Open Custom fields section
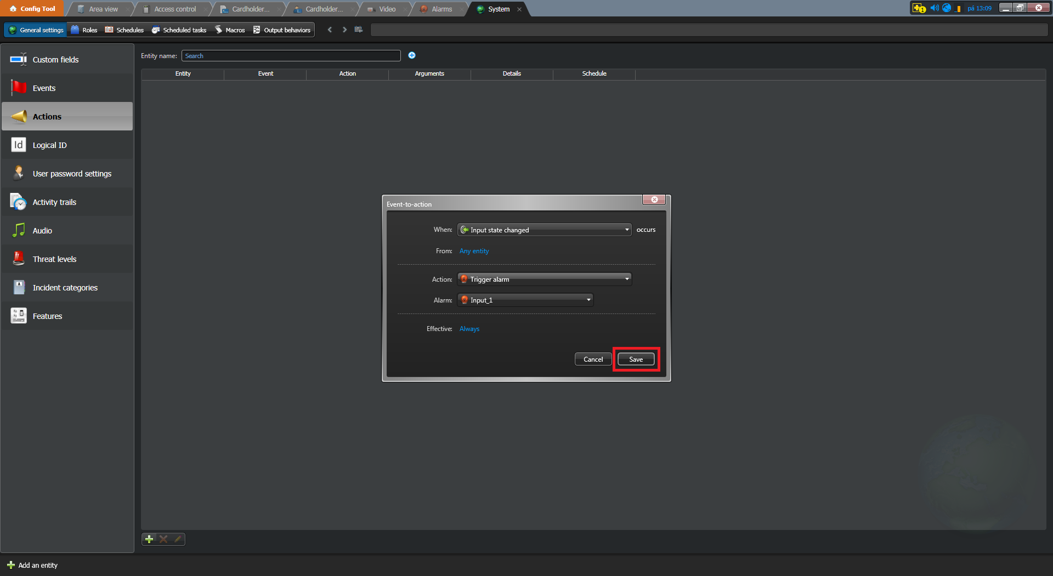Image resolution: width=1053 pixels, height=576 pixels. pyautogui.click(x=55, y=60)
